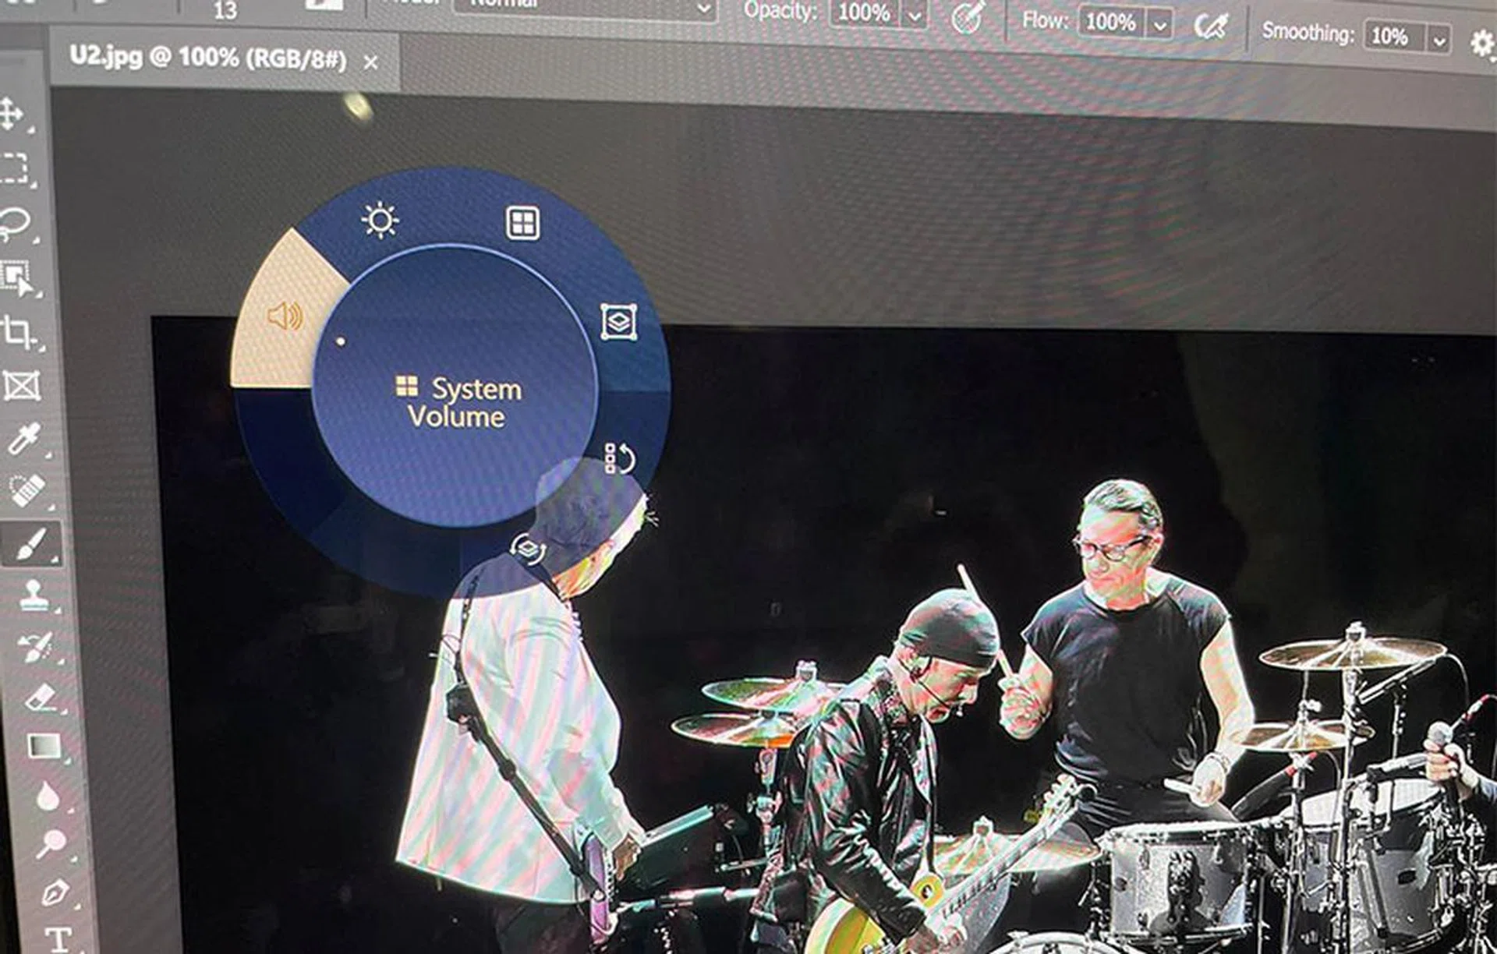1497x954 pixels.
Task: Click the Flow 100% input field
Action: point(1110,22)
